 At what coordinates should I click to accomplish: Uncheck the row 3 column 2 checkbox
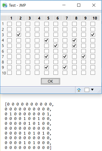[19, 35]
